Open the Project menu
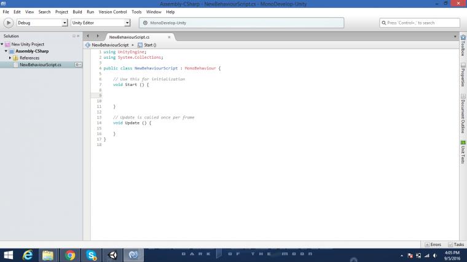The width and height of the screenshot is (467, 262). (x=61, y=12)
